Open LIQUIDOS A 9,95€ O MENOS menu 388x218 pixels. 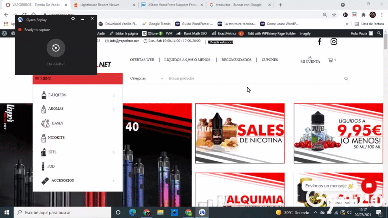[188, 60]
